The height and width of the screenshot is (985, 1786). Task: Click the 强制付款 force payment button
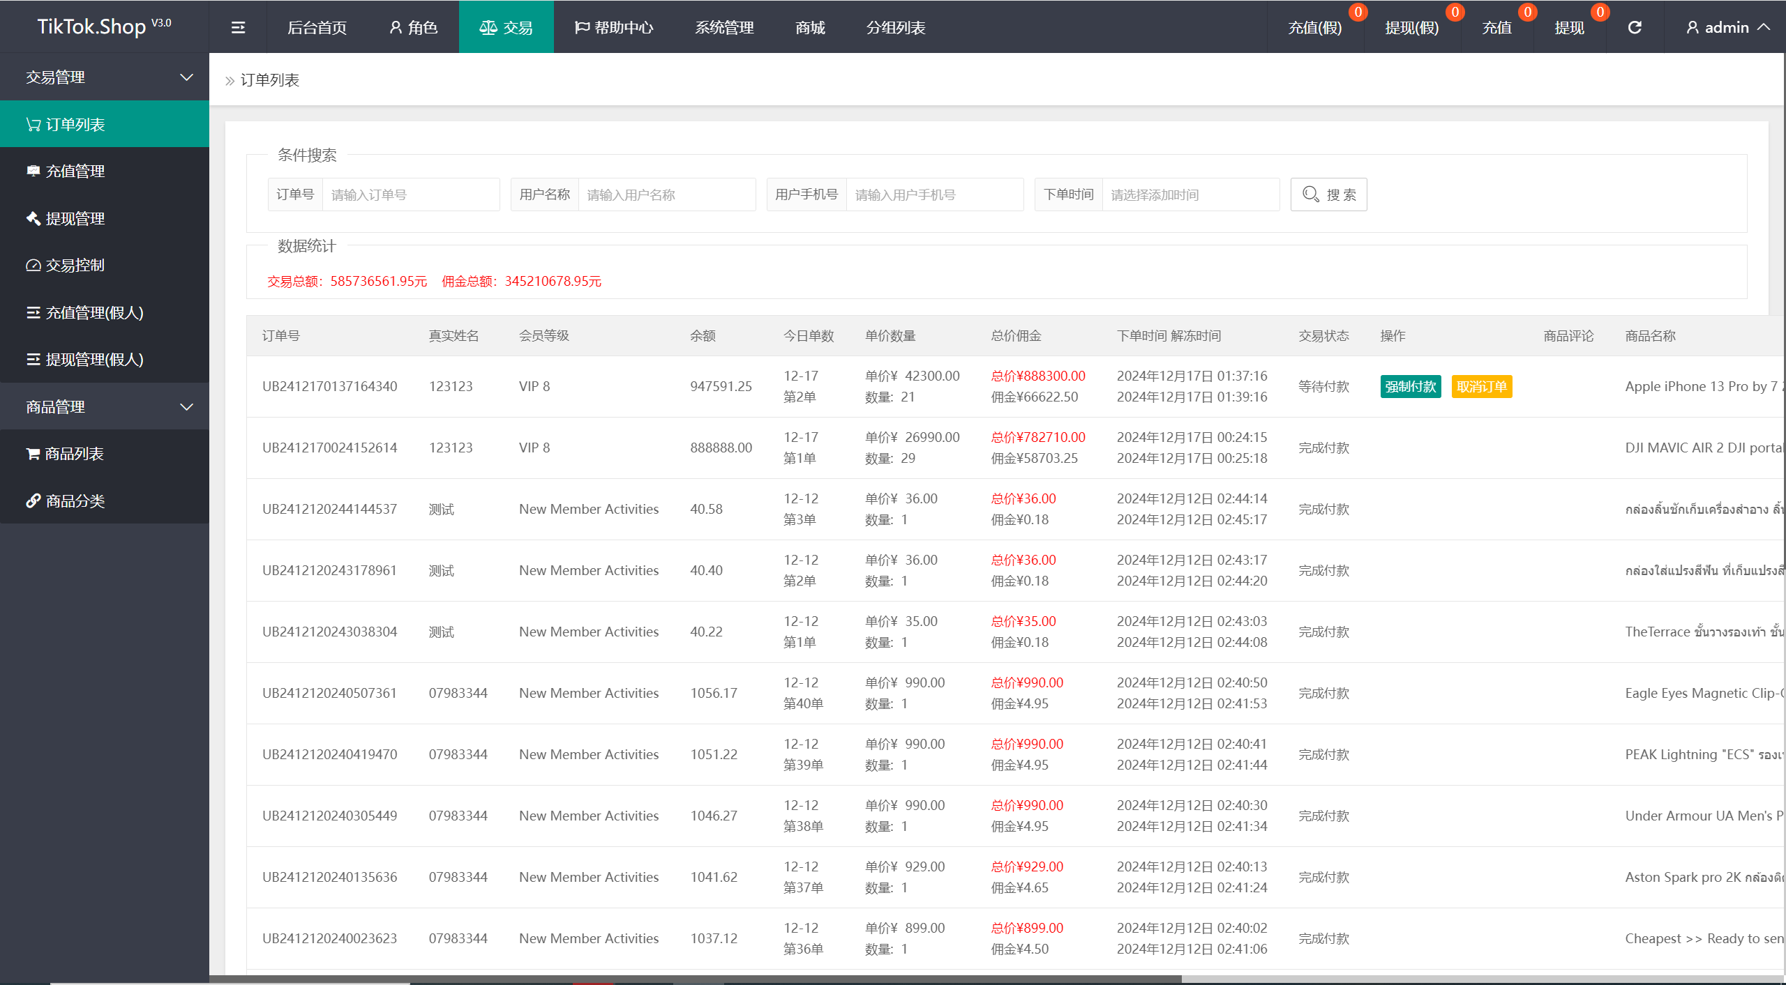point(1410,385)
